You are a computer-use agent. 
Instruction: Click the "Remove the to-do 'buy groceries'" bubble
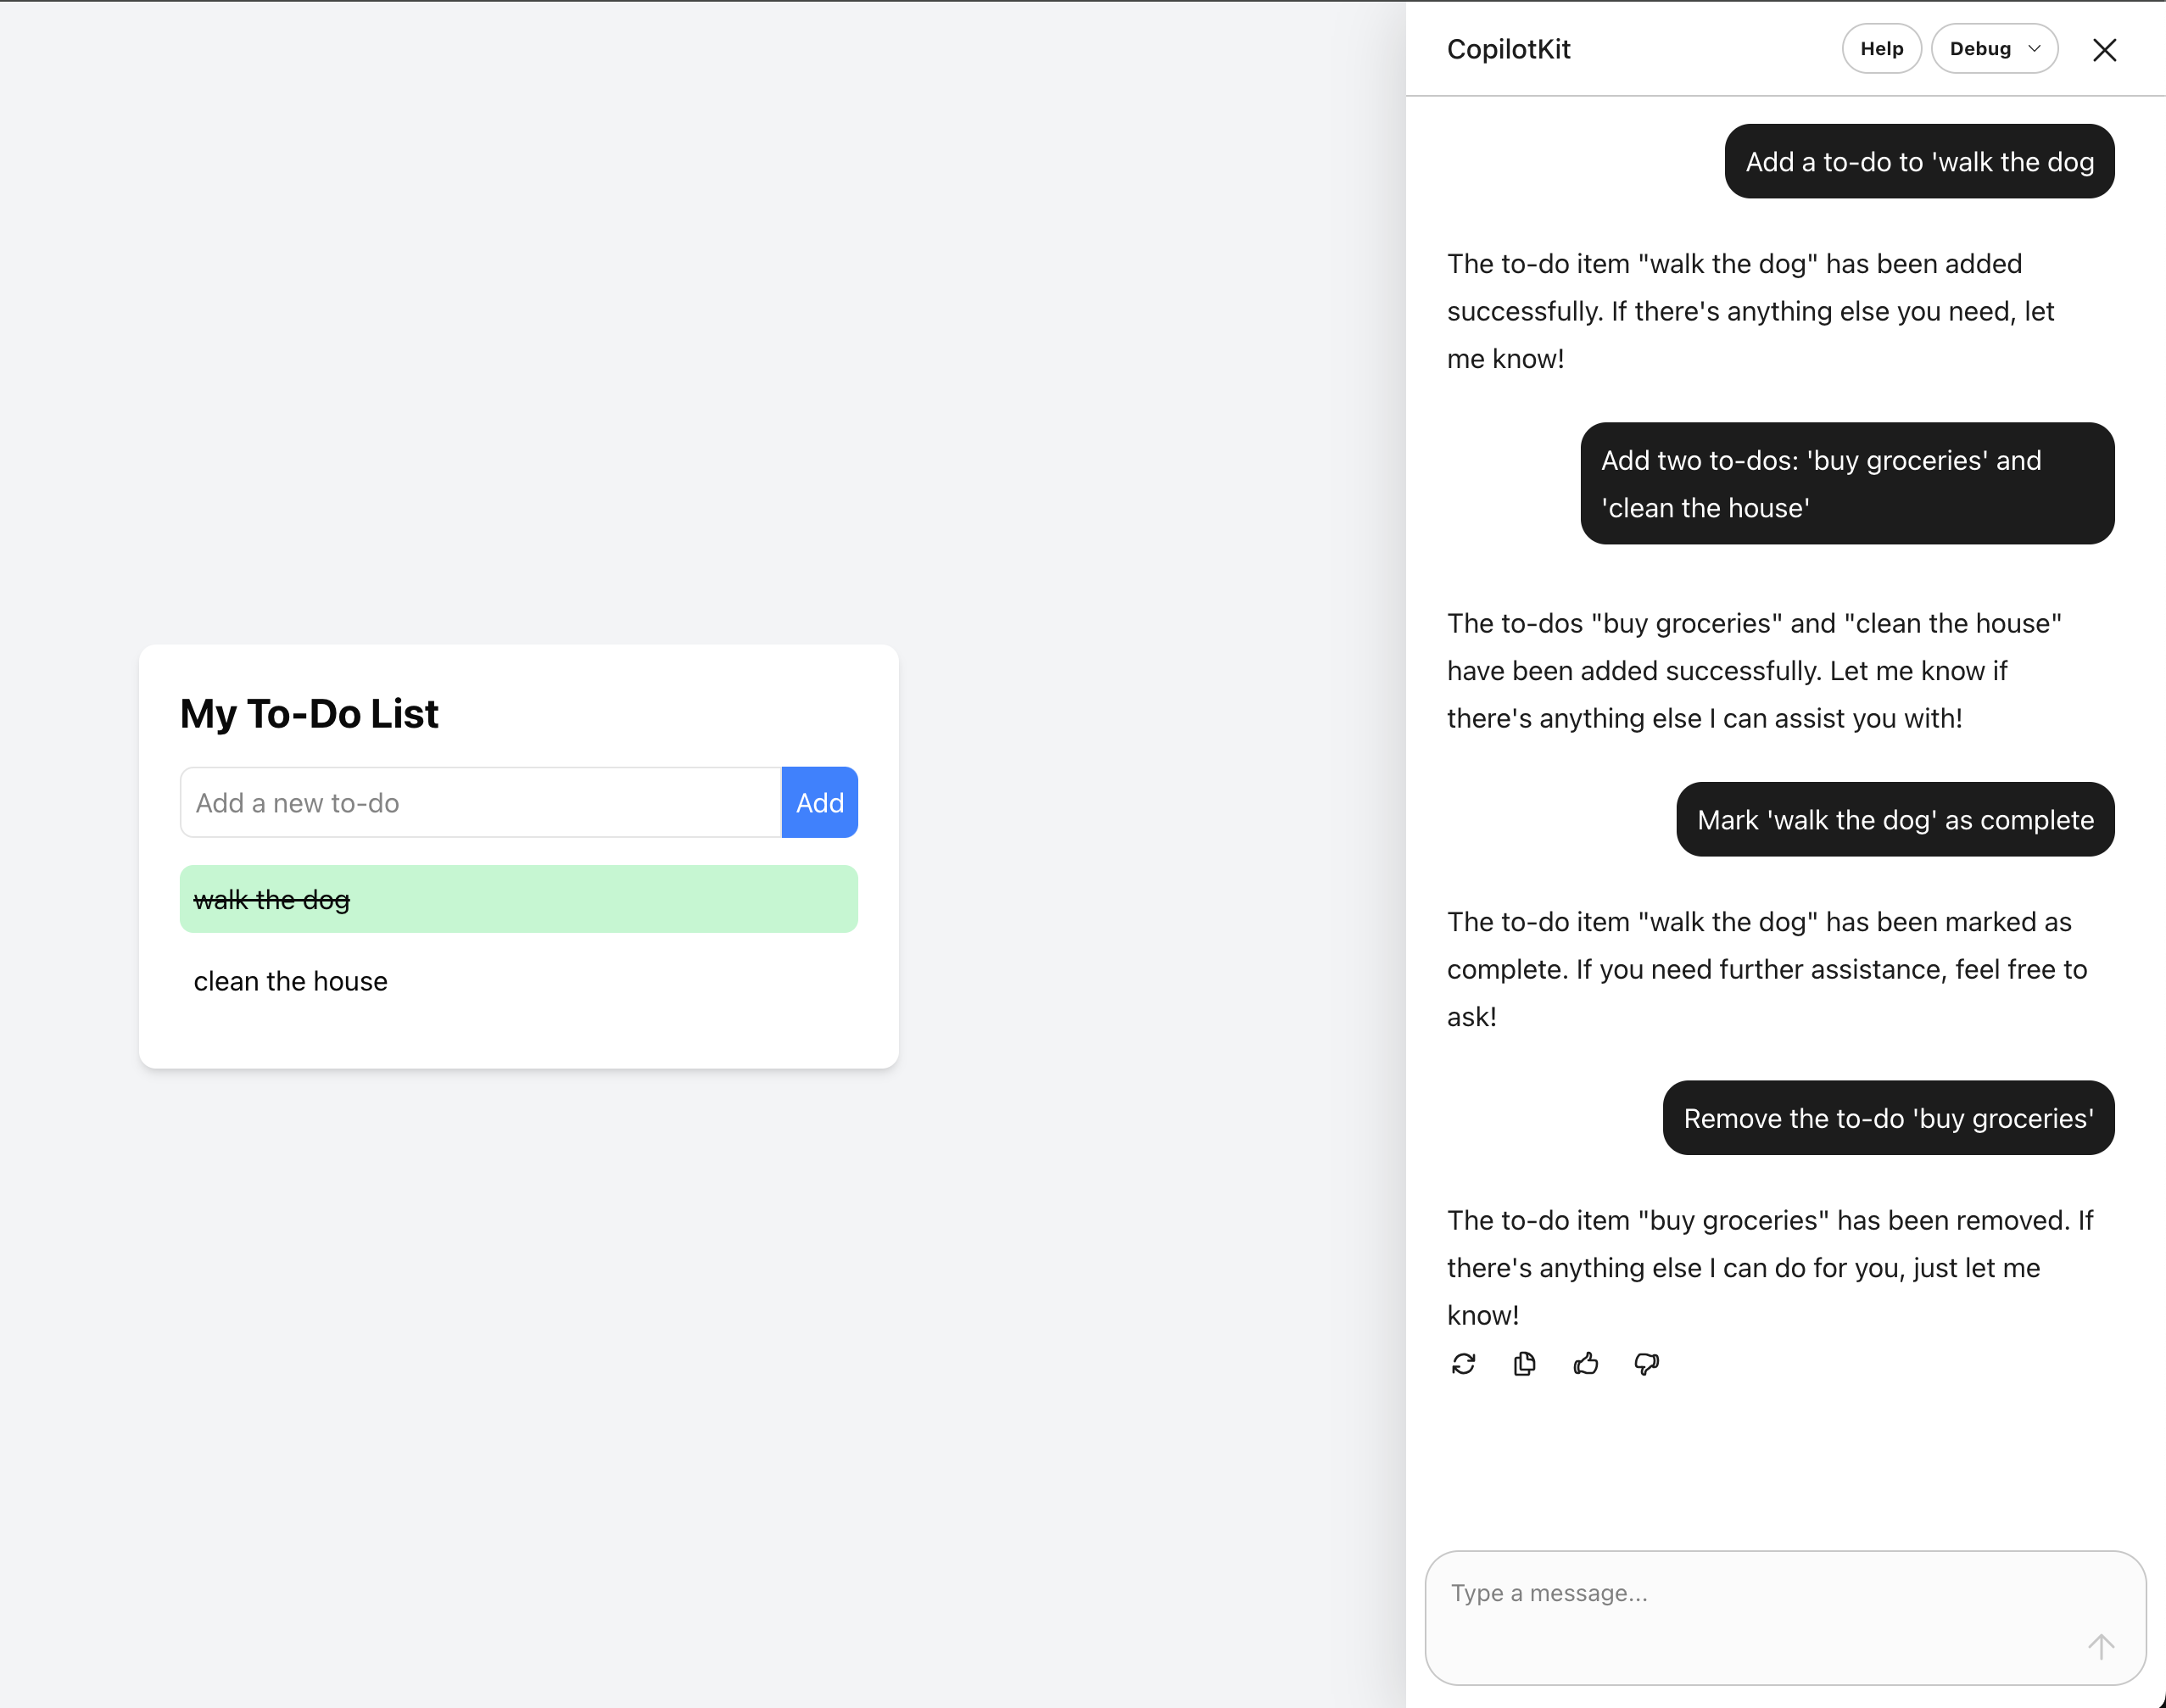pos(1888,1118)
